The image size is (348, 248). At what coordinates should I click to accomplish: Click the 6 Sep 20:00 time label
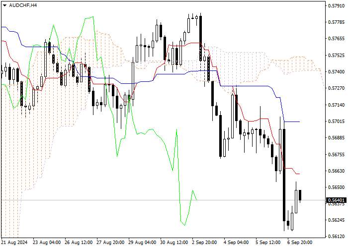pos(300,243)
